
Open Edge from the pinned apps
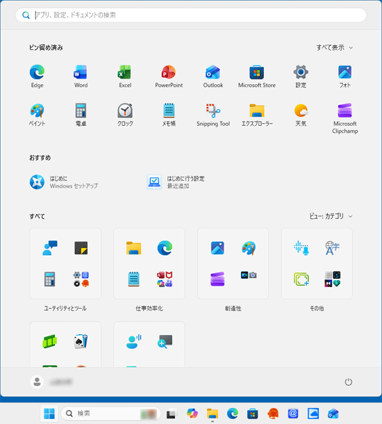[x=37, y=76]
